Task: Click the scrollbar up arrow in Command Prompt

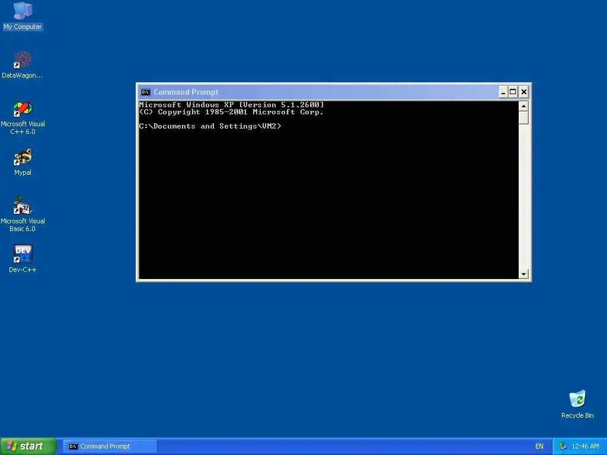Action: point(523,105)
